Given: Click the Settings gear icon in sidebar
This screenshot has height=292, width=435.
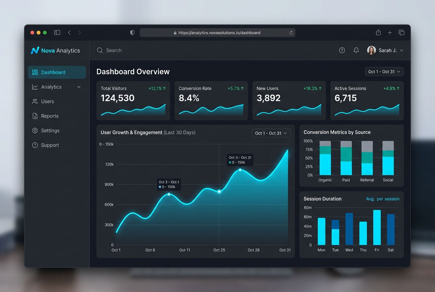Looking at the screenshot, I should tap(35, 131).
